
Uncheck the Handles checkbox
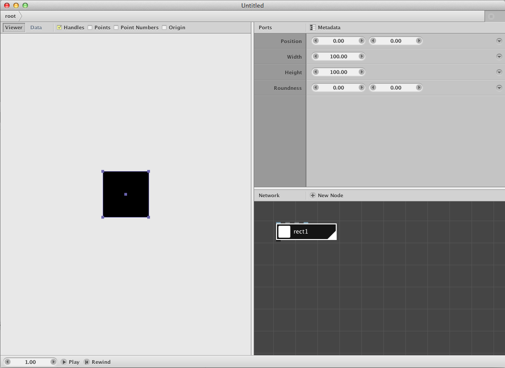(59, 28)
